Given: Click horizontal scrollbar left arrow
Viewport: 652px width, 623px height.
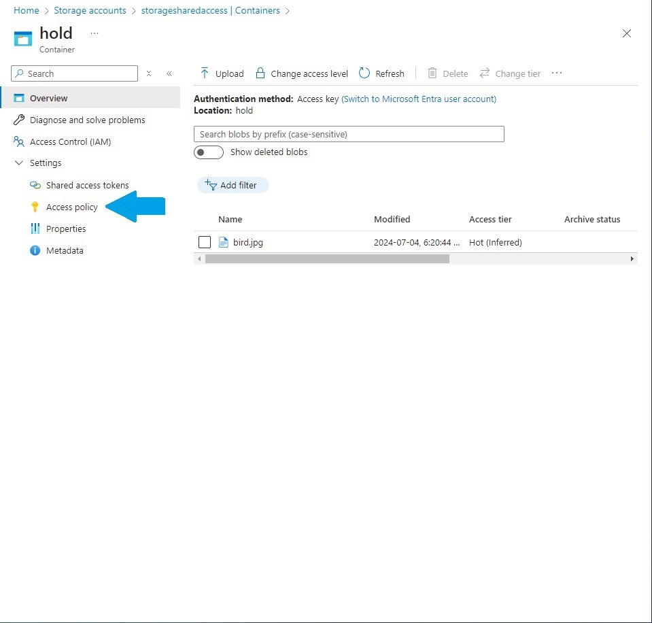Looking at the screenshot, I should coord(200,258).
